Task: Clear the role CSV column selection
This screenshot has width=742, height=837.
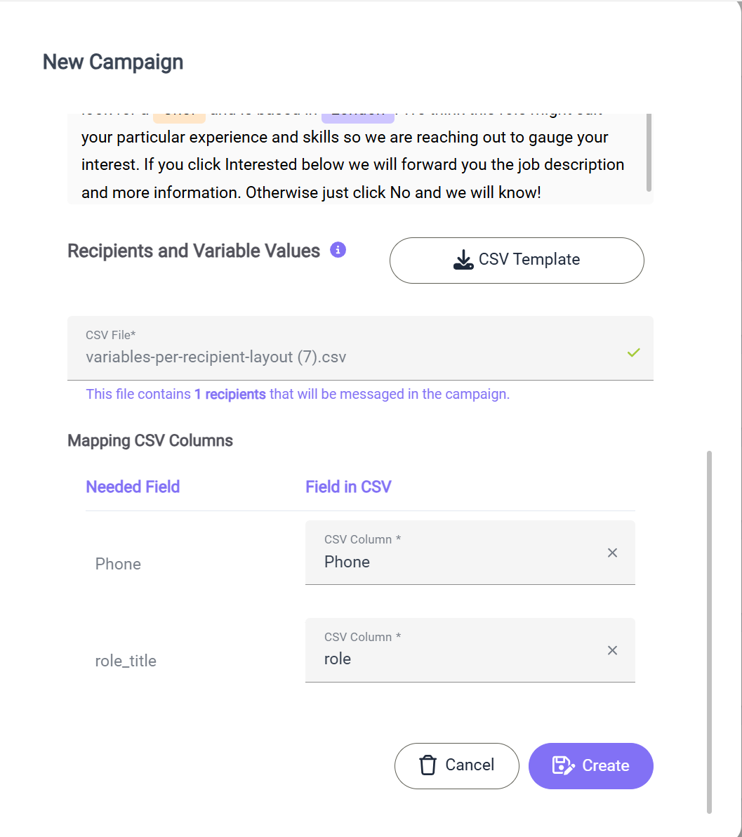Action: (x=612, y=650)
